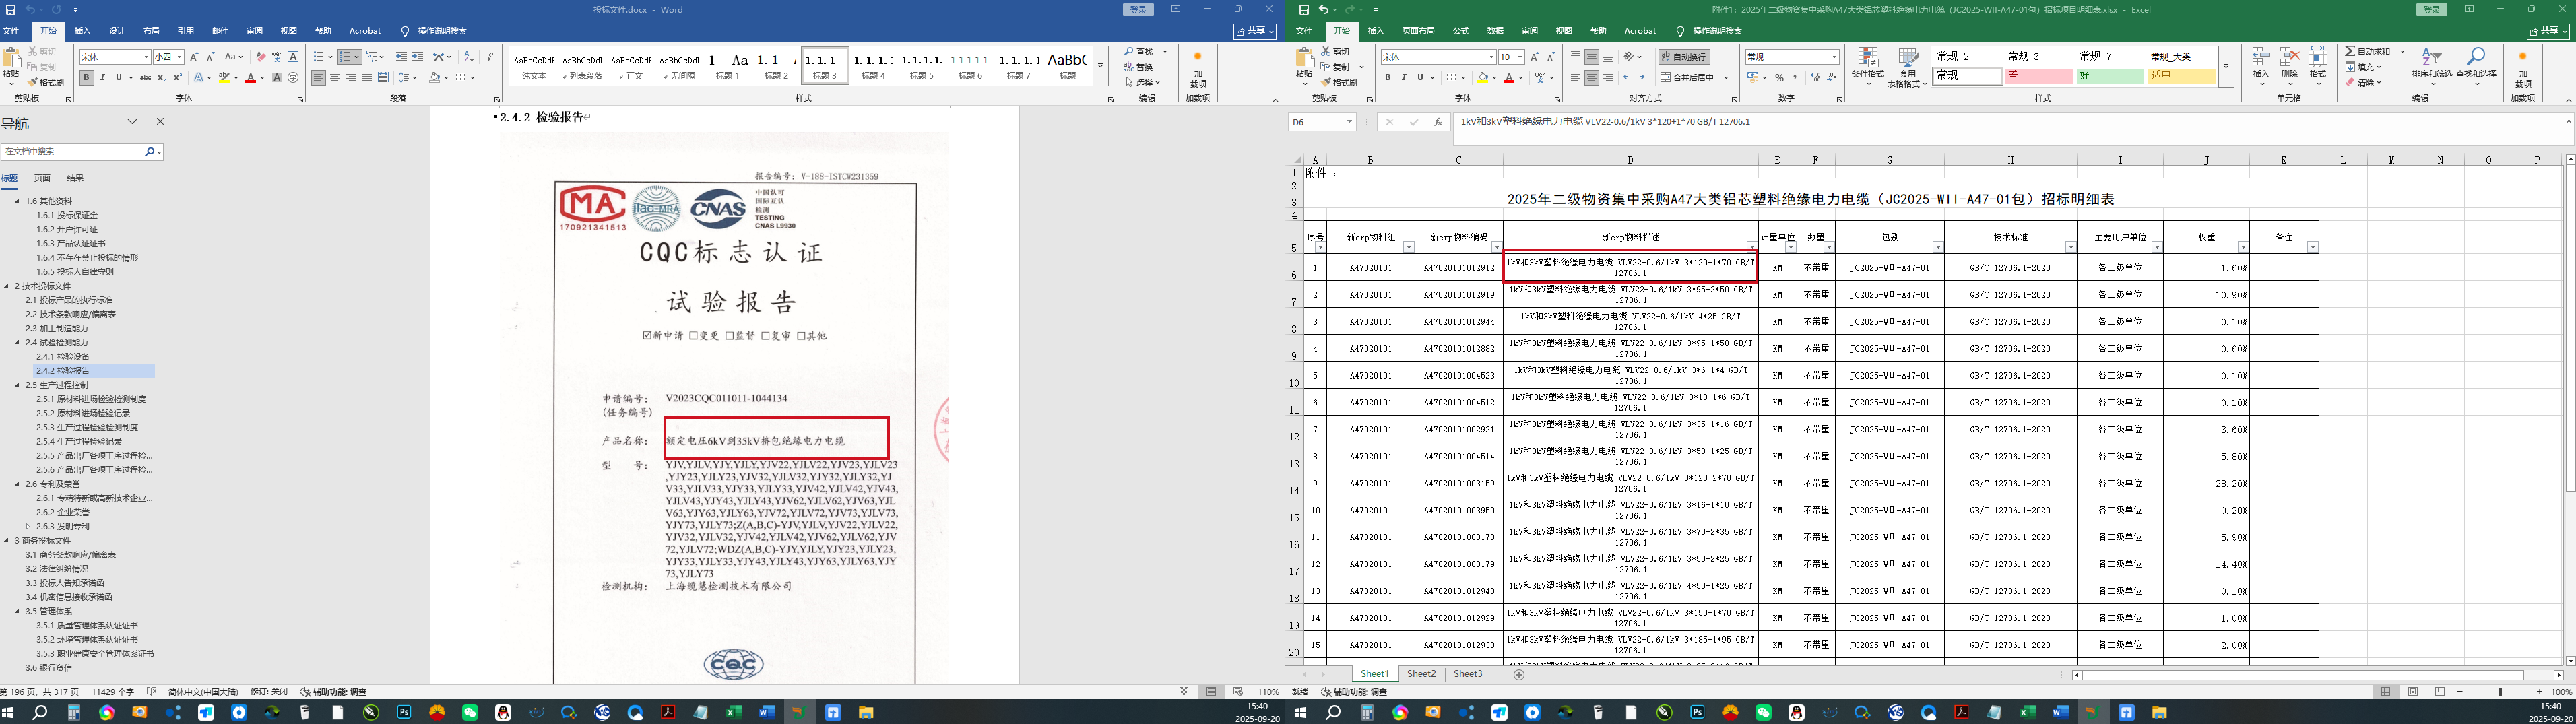The width and height of the screenshot is (2576, 724).
Task: Open the Windows Start menu on left taskbar
Action: (x=8, y=713)
